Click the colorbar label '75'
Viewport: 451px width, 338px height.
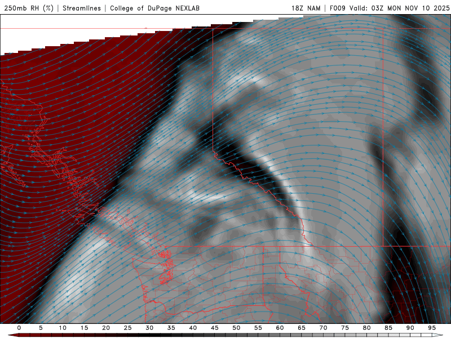[x=345, y=328]
